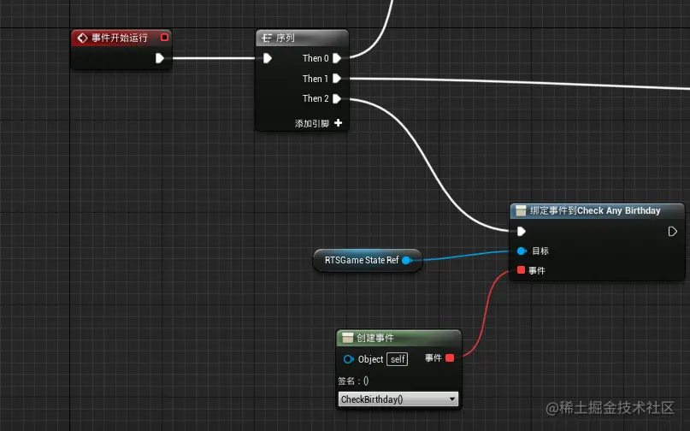Image resolution: width=690 pixels, height=431 pixels.
Task: Click the Then 2 output pin
Action: tap(337, 98)
